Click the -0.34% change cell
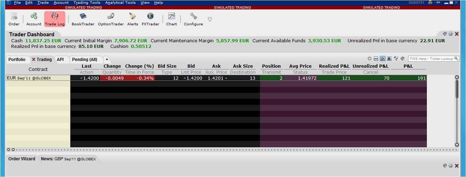The width and height of the screenshot is (466, 177). [140, 78]
